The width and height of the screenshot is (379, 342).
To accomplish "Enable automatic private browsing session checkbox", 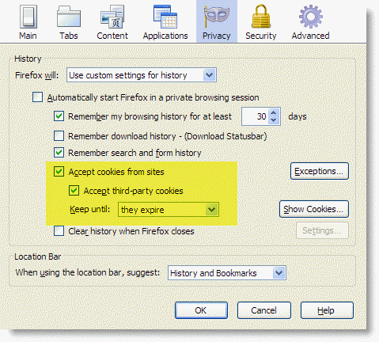I will [x=37, y=97].
